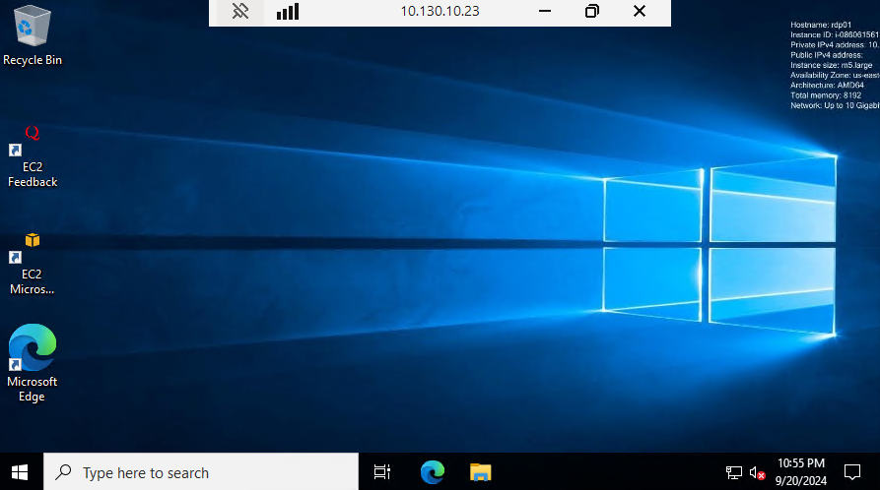Minimize the remote desktop session
Screen dimensions: 880x490
(x=544, y=12)
